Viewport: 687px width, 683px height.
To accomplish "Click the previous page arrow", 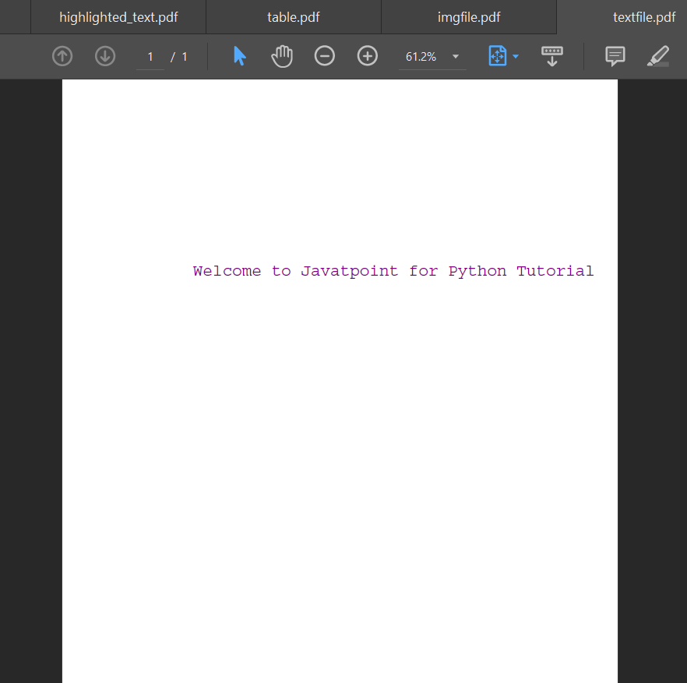I will tap(62, 55).
